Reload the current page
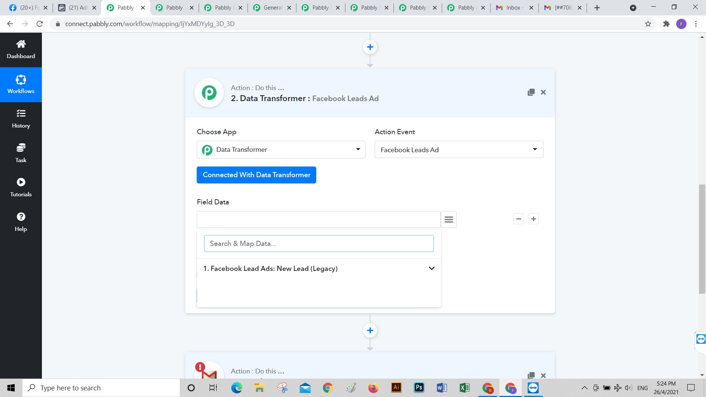Viewport: 706px width, 397px height. click(x=40, y=24)
